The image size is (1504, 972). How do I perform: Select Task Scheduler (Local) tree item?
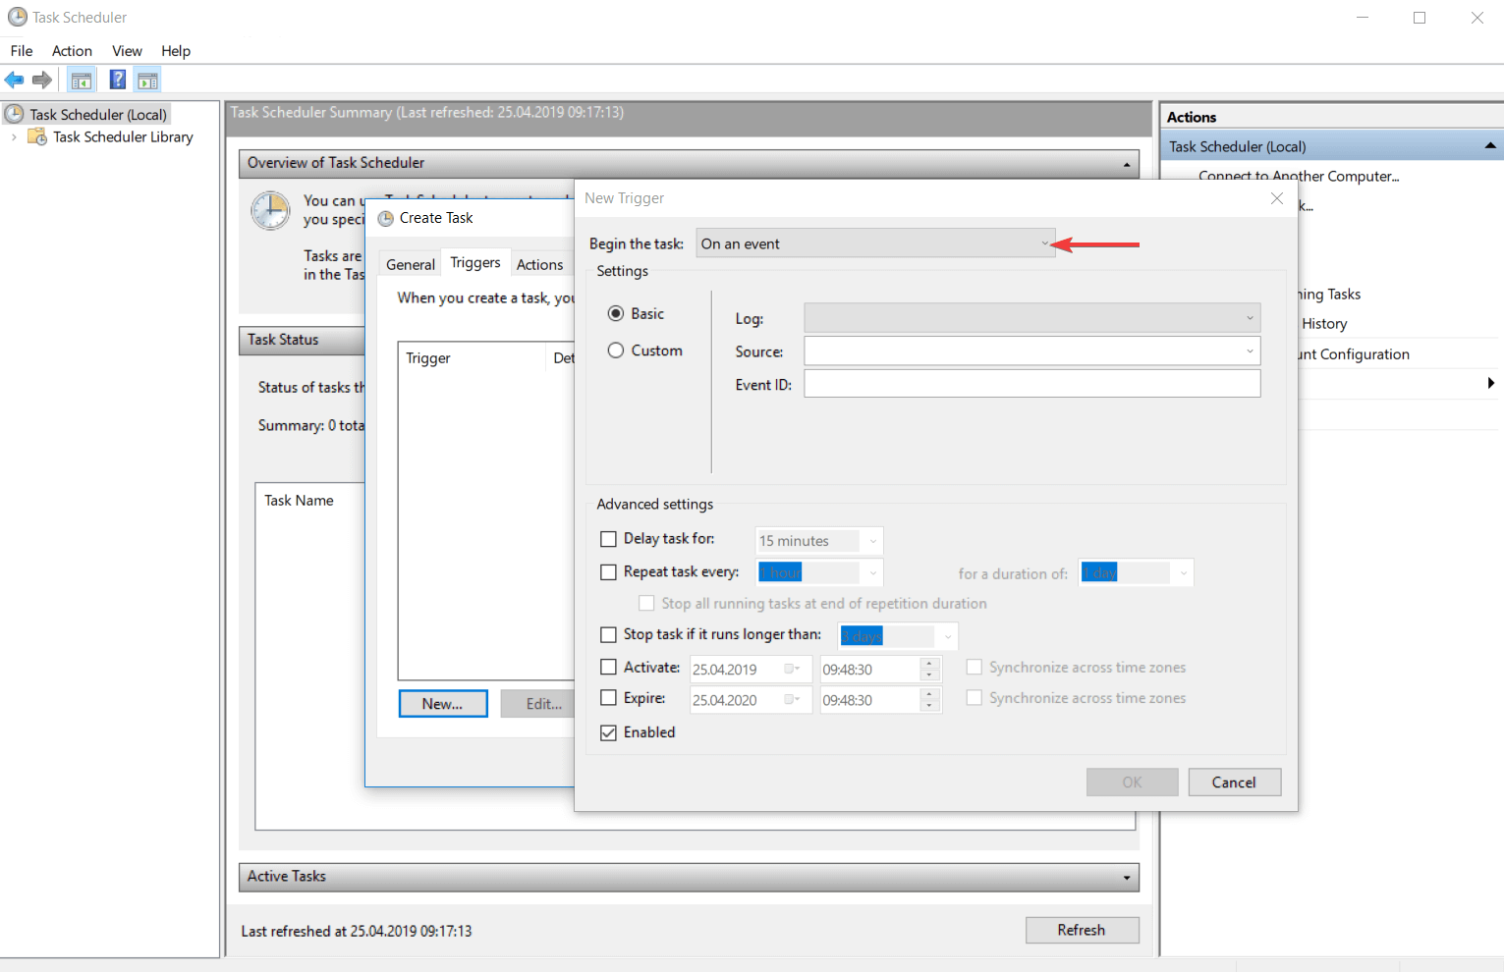[x=98, y=114]
